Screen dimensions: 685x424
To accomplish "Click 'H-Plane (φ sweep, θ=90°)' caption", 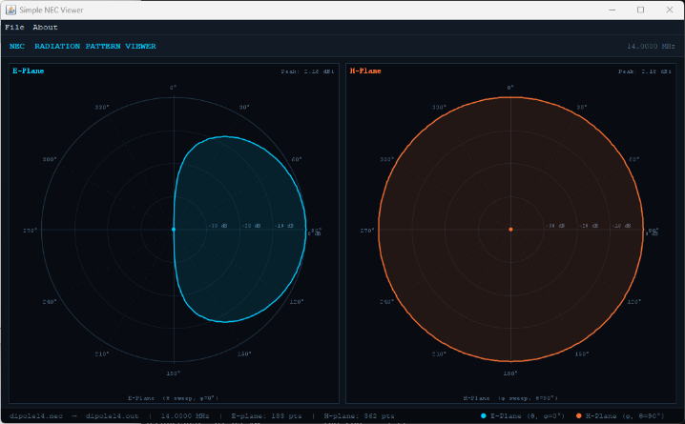I will [x=510, y=398].
